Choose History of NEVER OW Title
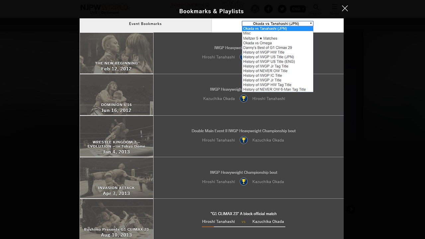 point(278,71)
